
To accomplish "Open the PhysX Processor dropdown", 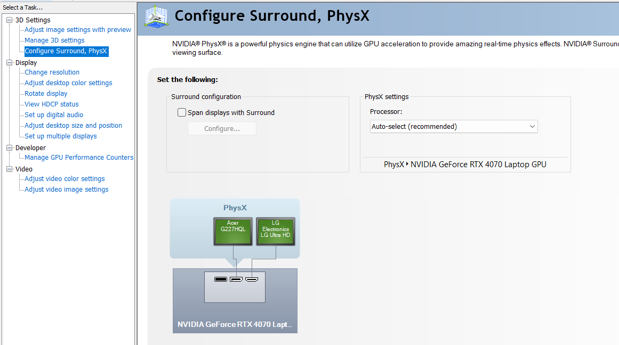I will point(454,127).
